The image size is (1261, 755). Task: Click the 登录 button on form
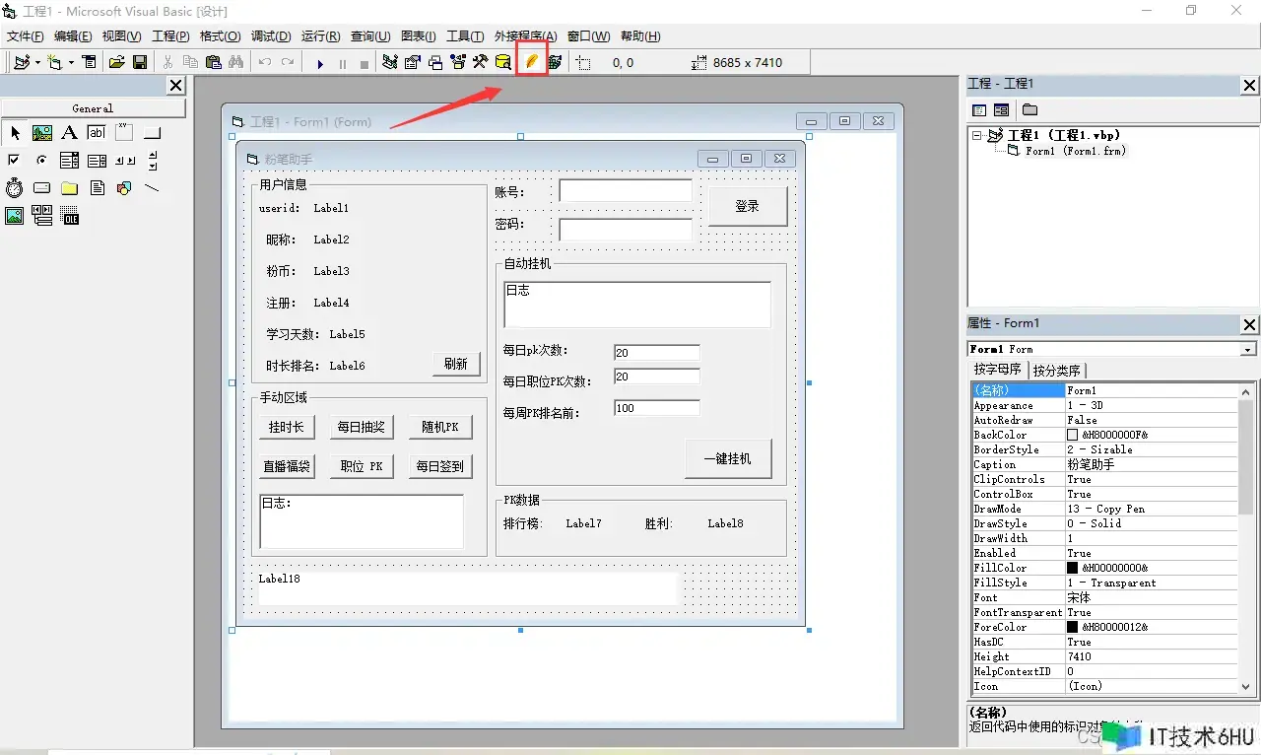tap(748, 206)
